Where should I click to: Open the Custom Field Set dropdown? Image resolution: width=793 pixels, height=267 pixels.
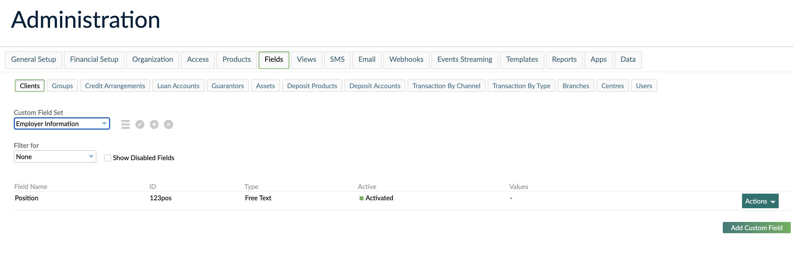coord(62,124)
